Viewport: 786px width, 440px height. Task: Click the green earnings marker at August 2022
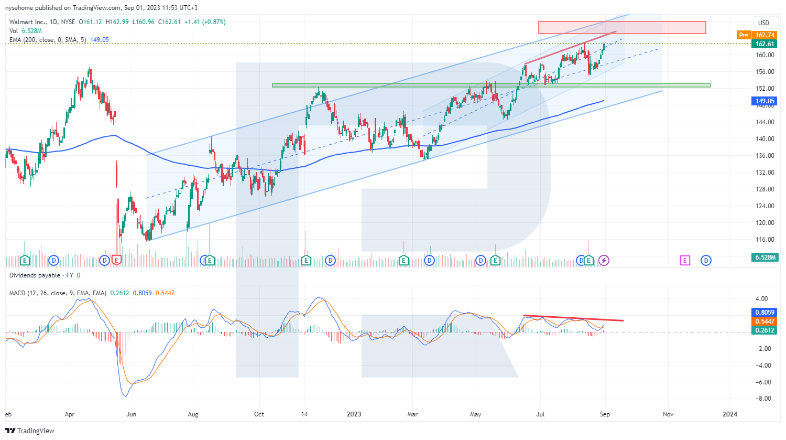click(x=210, y=260)
